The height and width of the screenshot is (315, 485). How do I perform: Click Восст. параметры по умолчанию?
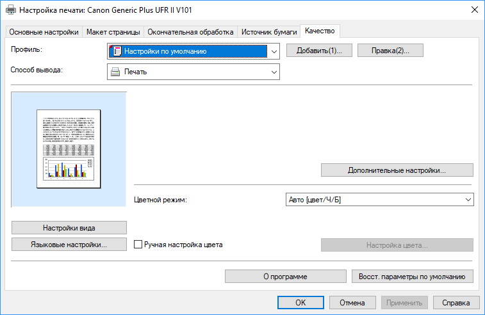(413, 277)
